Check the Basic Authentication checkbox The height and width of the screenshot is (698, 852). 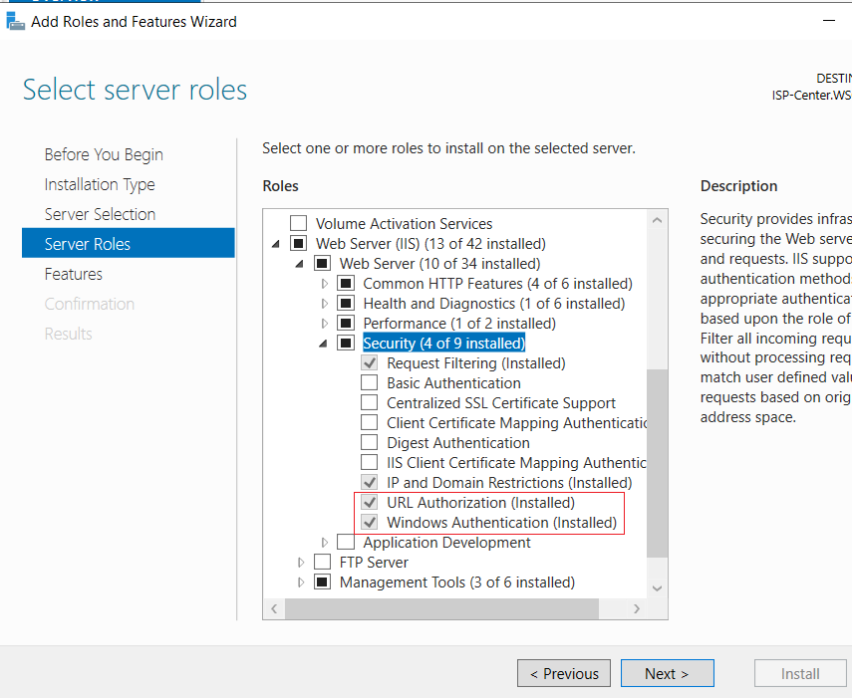[x=370, y=382]
